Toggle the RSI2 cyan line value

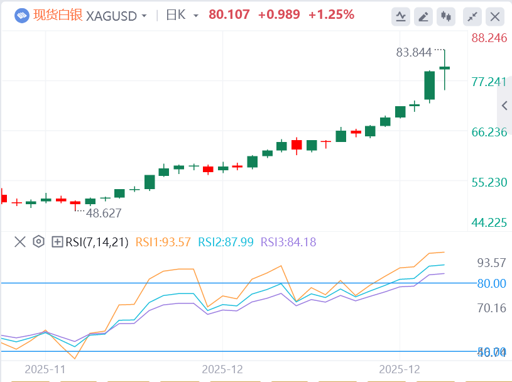pos(226,241)
